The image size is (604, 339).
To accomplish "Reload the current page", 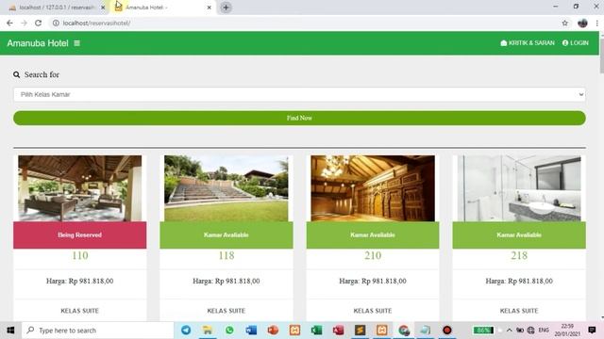I will [x=38, y=23].
